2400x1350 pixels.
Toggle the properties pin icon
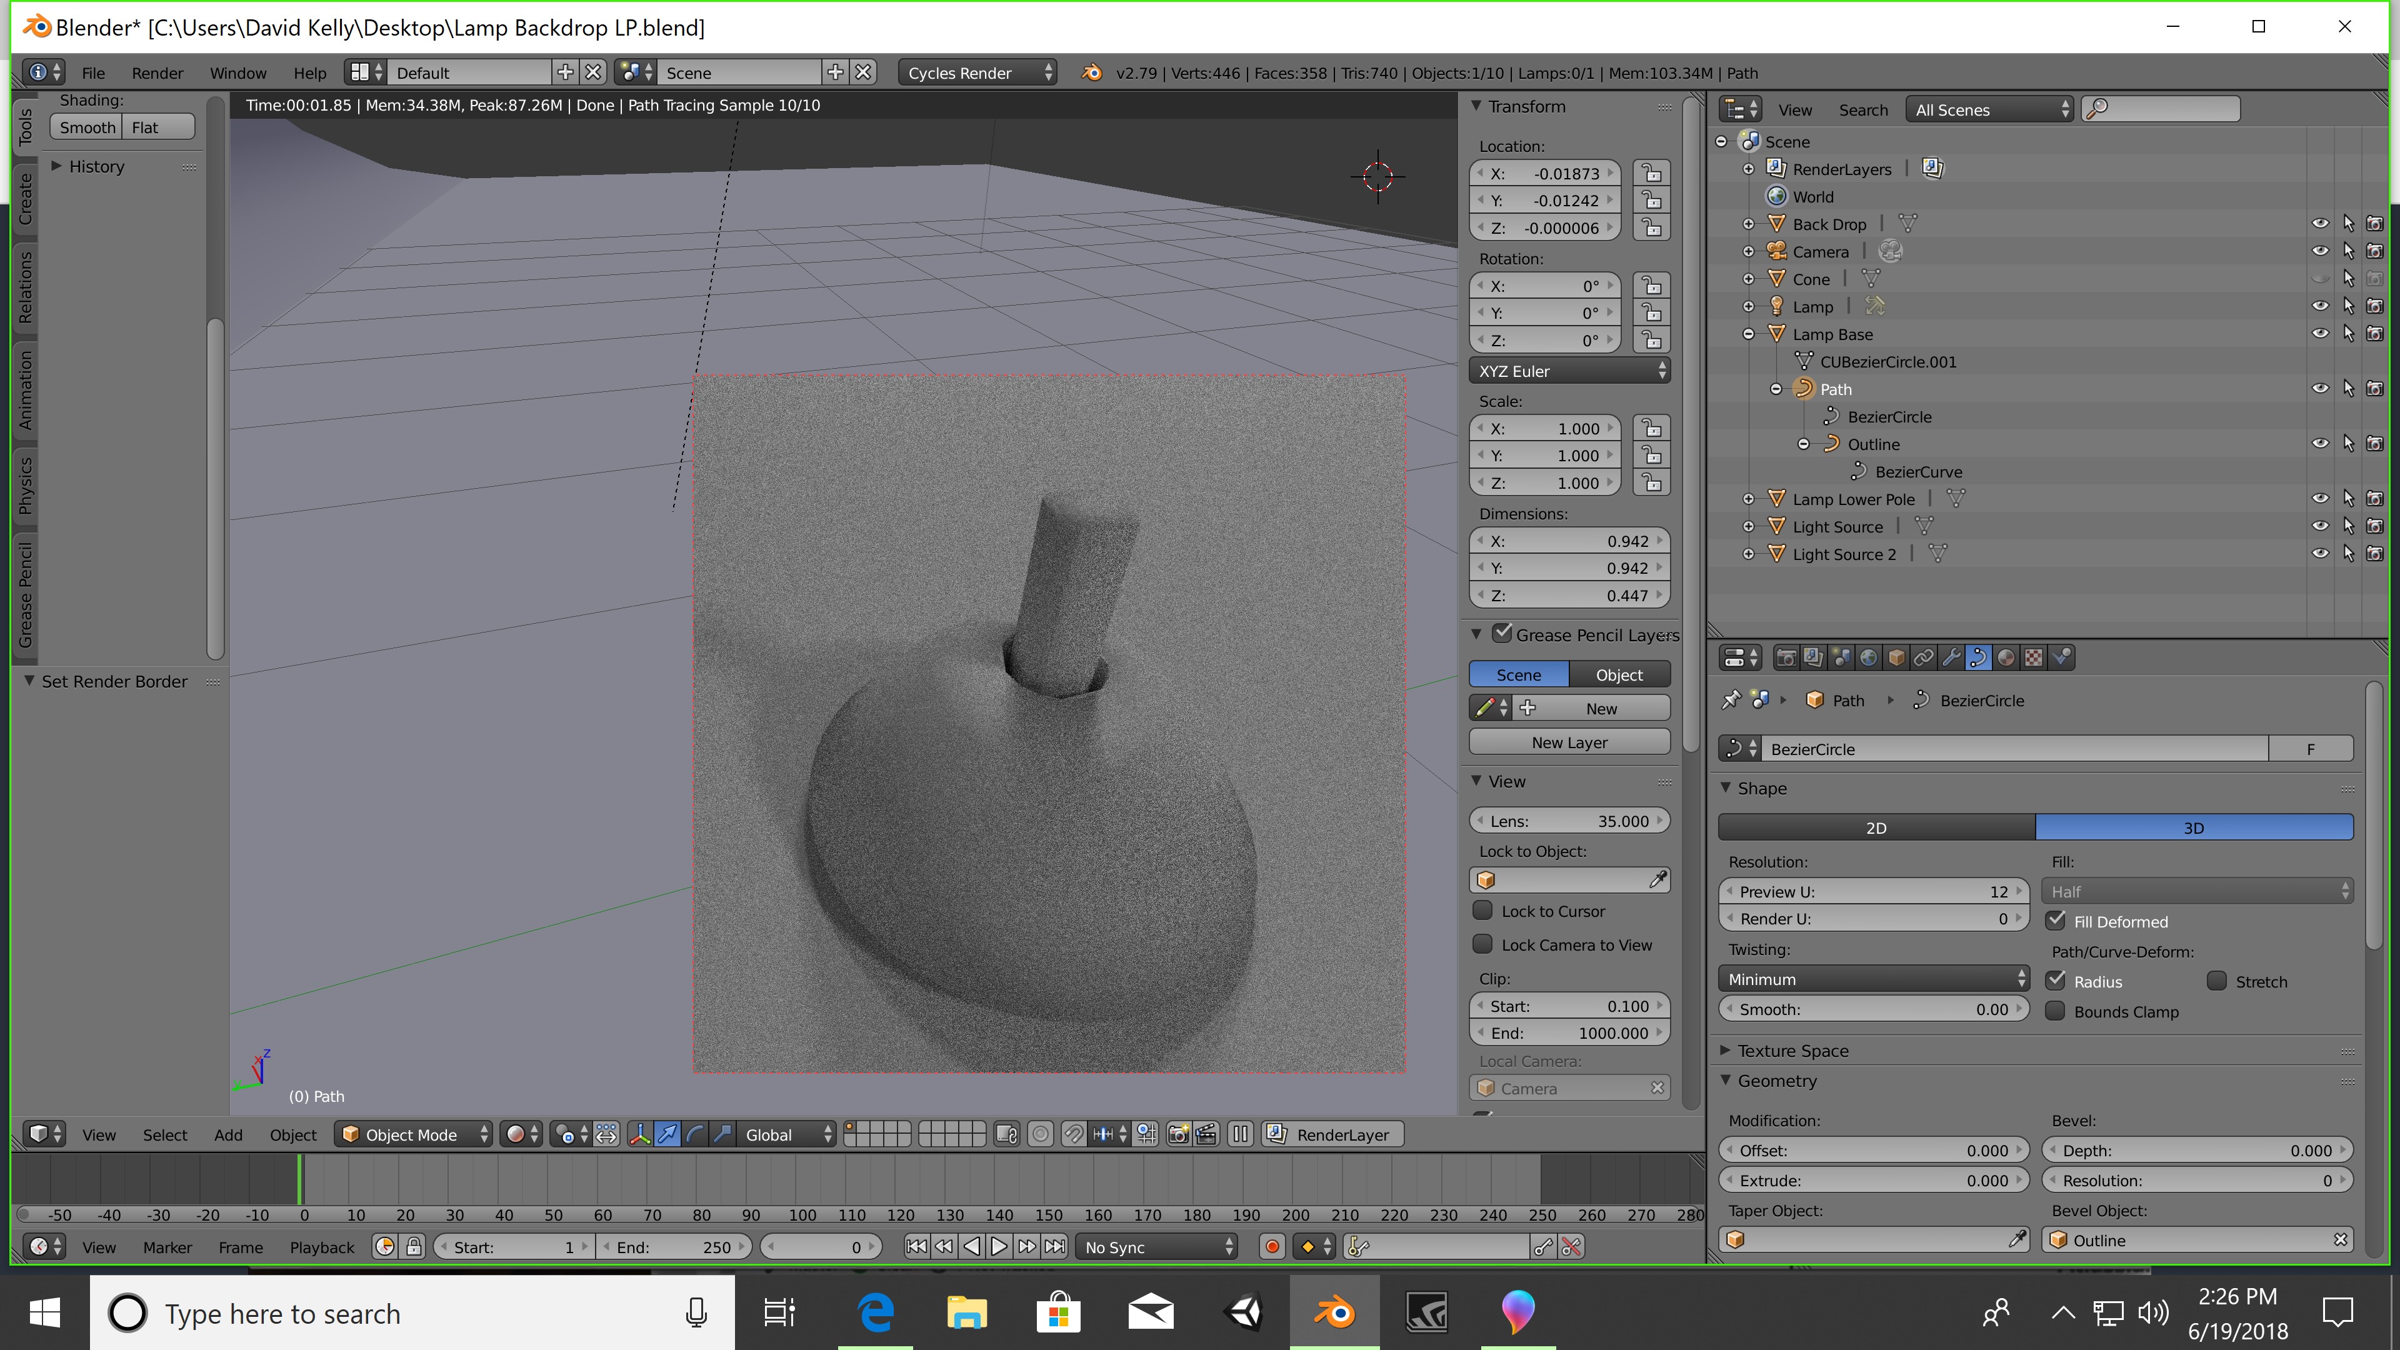pyautogui.click(x=1731, y=700)
